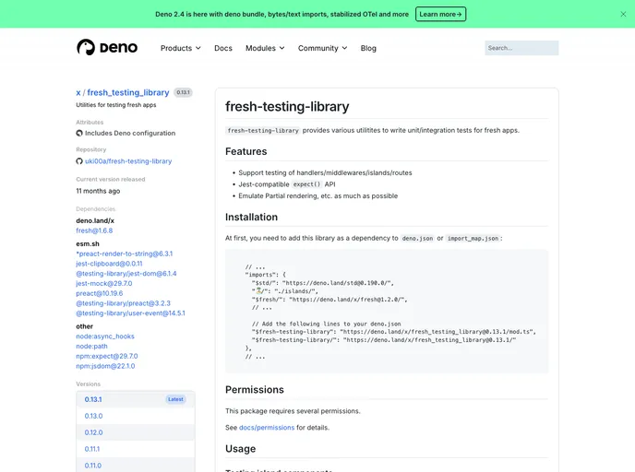Select version 0.12.0 in Versions list
Viewport: 635px width, 472px height.
point(136,432)
